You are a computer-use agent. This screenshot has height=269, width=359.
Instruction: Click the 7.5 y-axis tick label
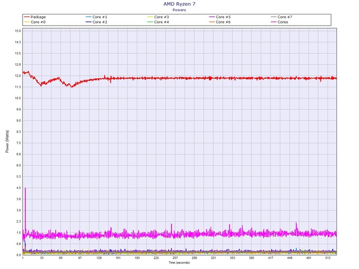point(19,143)
